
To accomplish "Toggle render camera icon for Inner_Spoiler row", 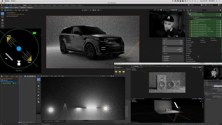I will [x=221, y=23].
